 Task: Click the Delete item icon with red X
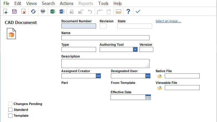[24, 11]
